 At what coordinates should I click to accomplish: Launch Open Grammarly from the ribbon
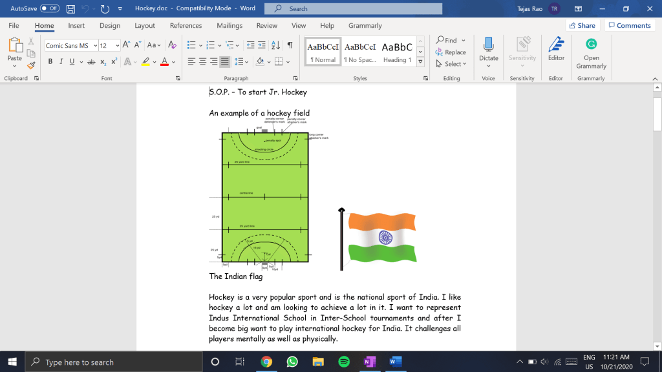[591, 53]
